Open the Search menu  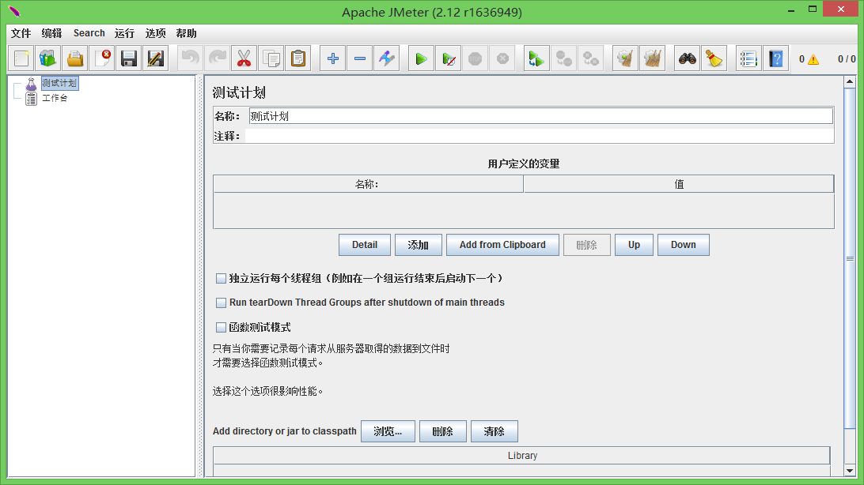coord(89,33)
